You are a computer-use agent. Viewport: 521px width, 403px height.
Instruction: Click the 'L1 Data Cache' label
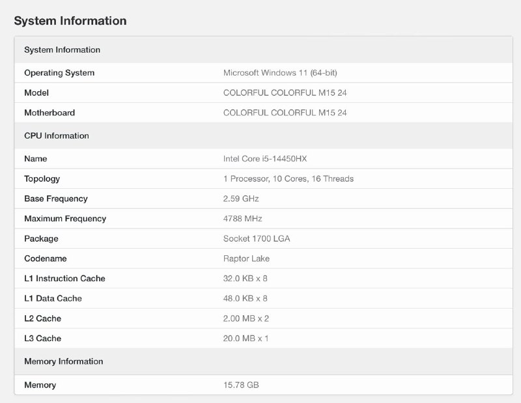(x=53, y=298)
